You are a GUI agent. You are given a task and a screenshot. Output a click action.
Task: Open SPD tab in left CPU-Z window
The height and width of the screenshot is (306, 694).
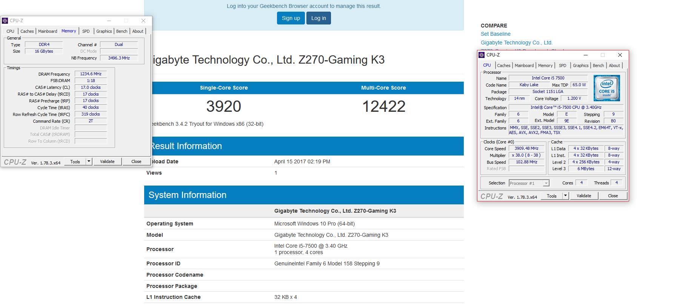click(86, 31)
